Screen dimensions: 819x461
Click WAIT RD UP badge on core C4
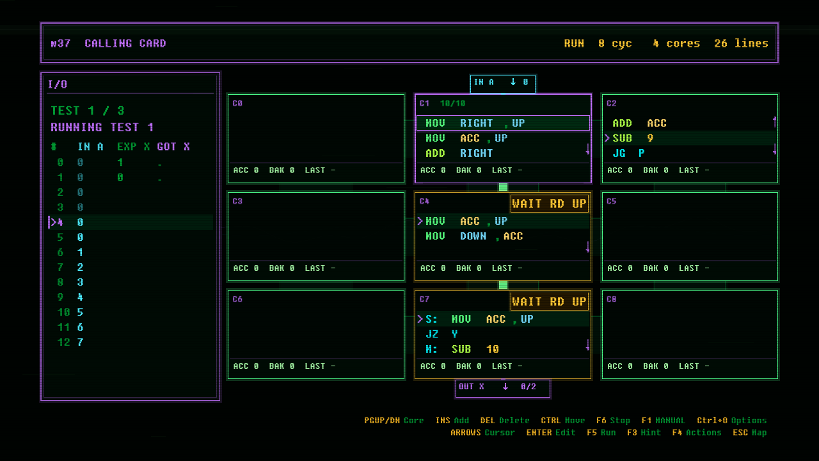click(x=549, y=204)
